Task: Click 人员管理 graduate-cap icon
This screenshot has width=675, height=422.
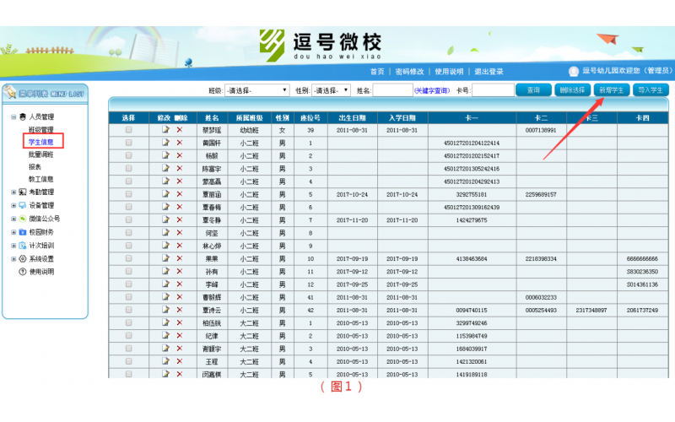Action: [23, 116]
